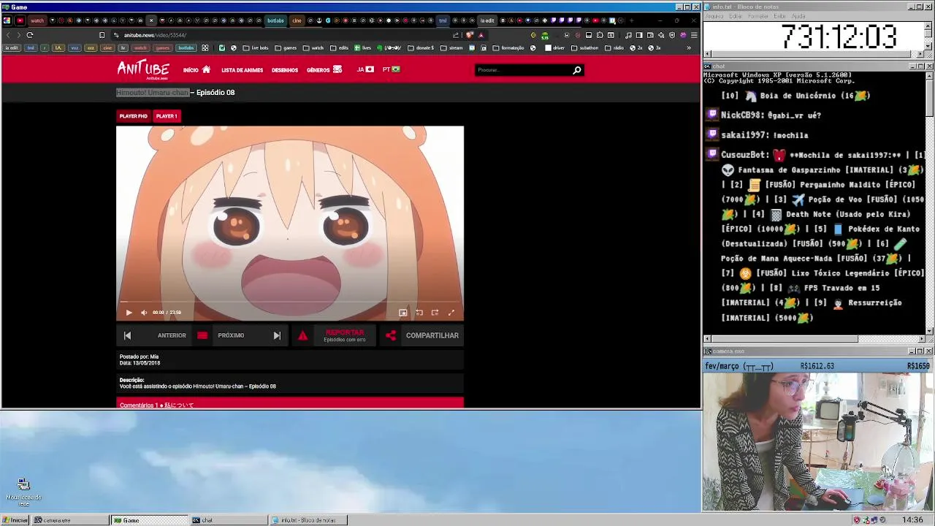935x526 pixels.
Task: Enable picture-in-picture in the video player
Action: (x=403, y=313)
